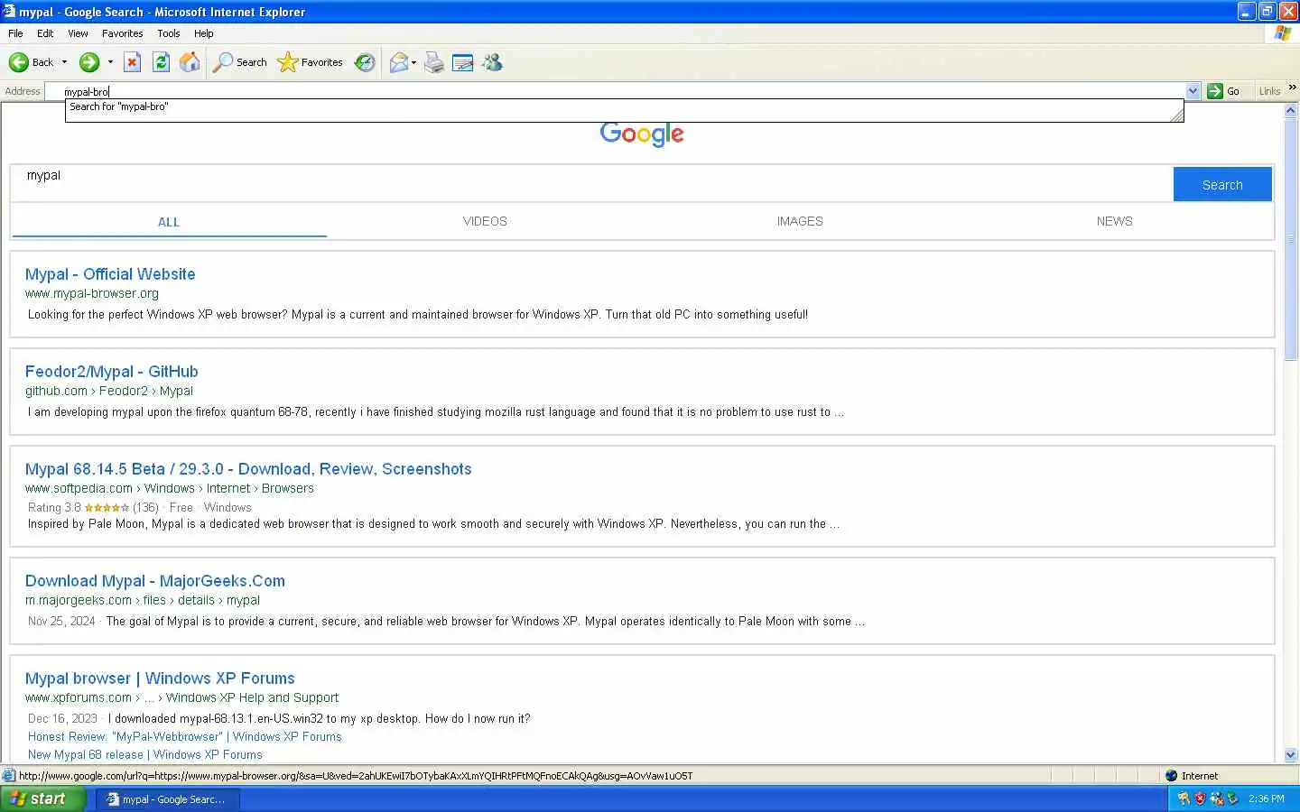
Task: Open New Mypal 68 release forum link
Action: pos(145,755)
